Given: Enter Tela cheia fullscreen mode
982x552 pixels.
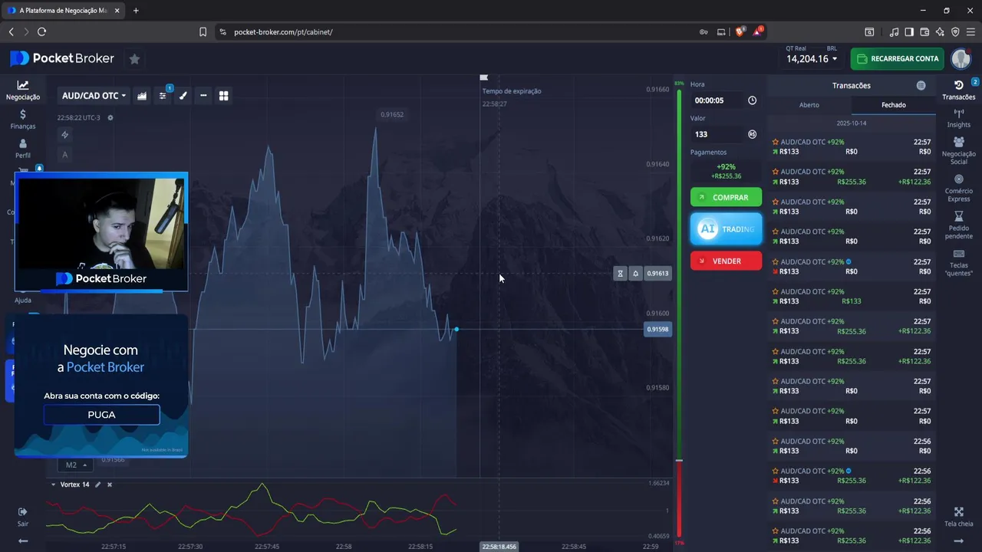Looking at the screenshot, I should (x=958, y=517).
